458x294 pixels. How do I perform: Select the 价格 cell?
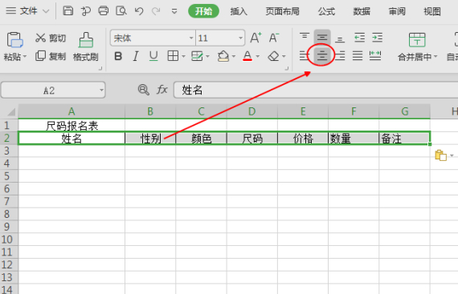[x=303, y=138]
